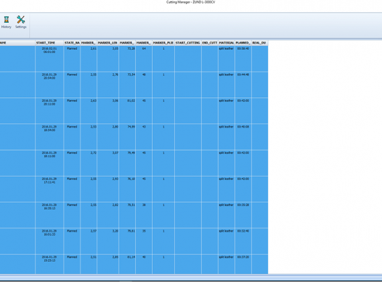382x282 pixels.
Task: Click the value 2,61
Action: (94, 48)
